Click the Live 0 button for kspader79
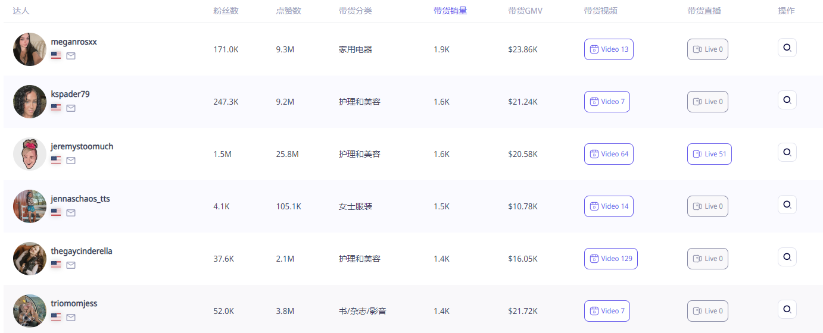The image size is (823, 333). pos(707,102)
